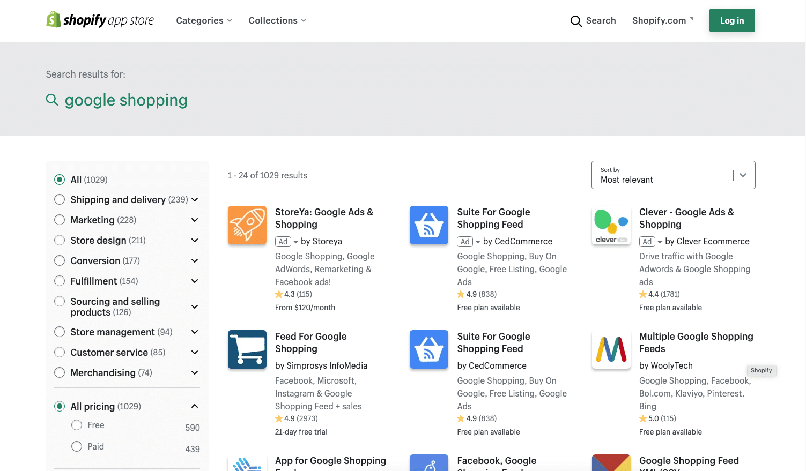Click the 21-day free trial text
The image size is (806, 471).
[301, 432]
